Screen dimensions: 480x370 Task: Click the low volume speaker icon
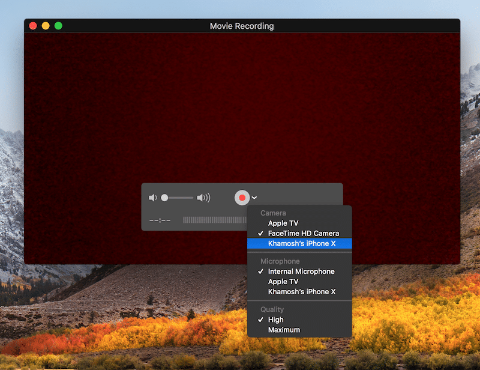pos(152,198)
